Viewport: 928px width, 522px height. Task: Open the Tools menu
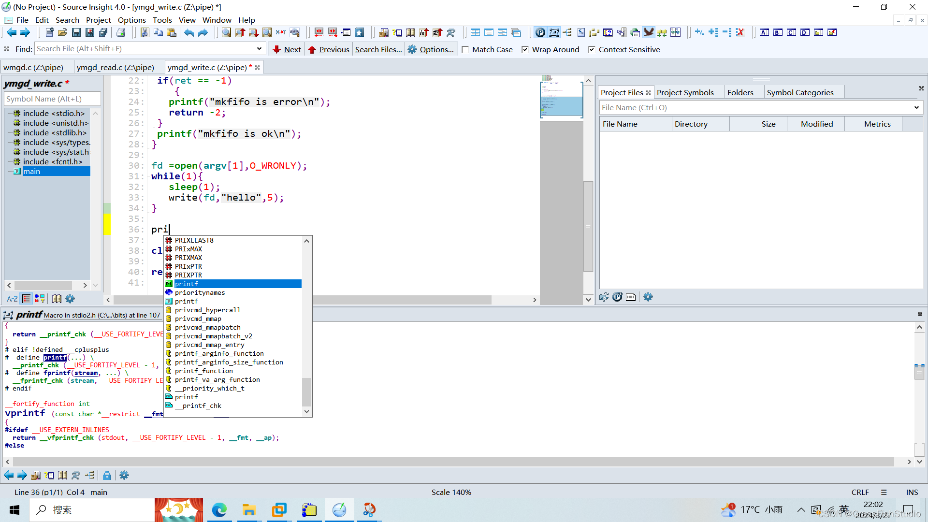coord(162,20)
